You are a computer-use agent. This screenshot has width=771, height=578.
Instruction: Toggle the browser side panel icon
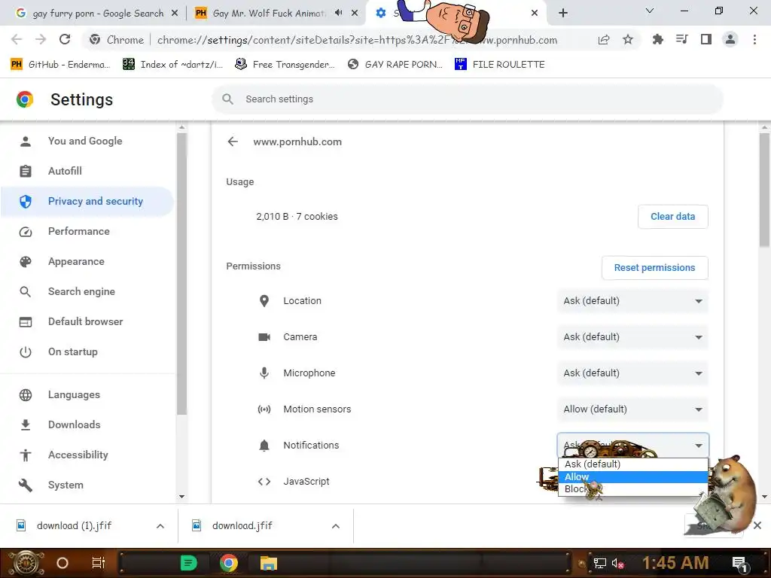tap(706, 39)
